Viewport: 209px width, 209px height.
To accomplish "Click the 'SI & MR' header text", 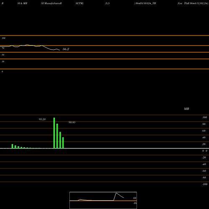I will (x=22, y=3).
